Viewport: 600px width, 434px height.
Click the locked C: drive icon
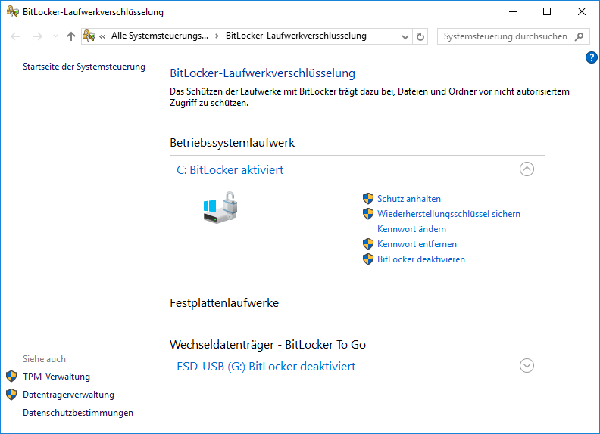[220, 207]
